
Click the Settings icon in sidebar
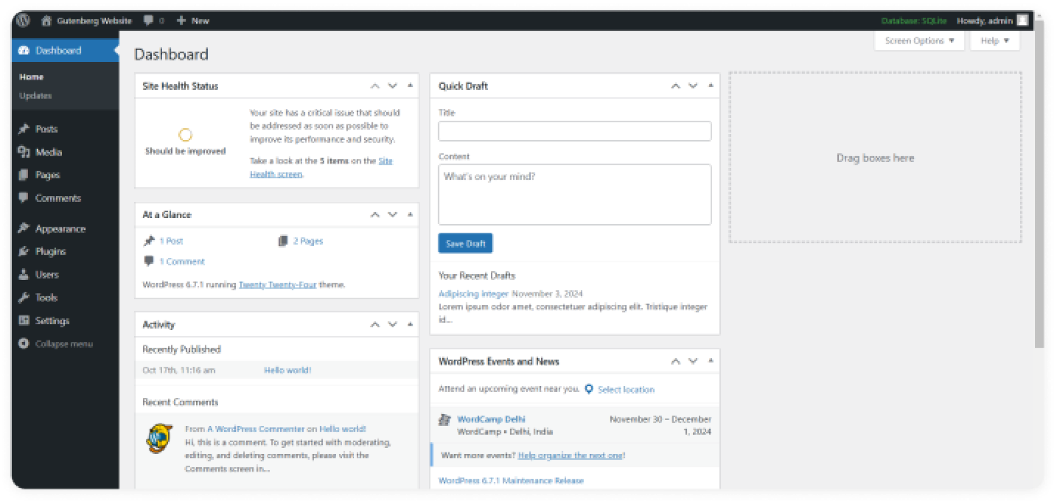(24, 320)
